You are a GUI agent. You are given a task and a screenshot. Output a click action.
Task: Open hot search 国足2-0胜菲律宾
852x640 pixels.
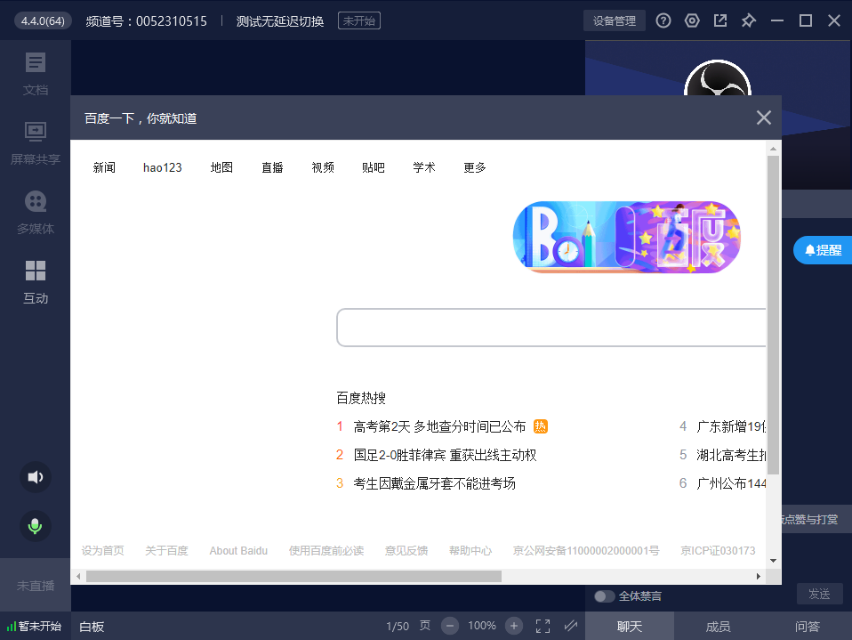coord(445,455)
